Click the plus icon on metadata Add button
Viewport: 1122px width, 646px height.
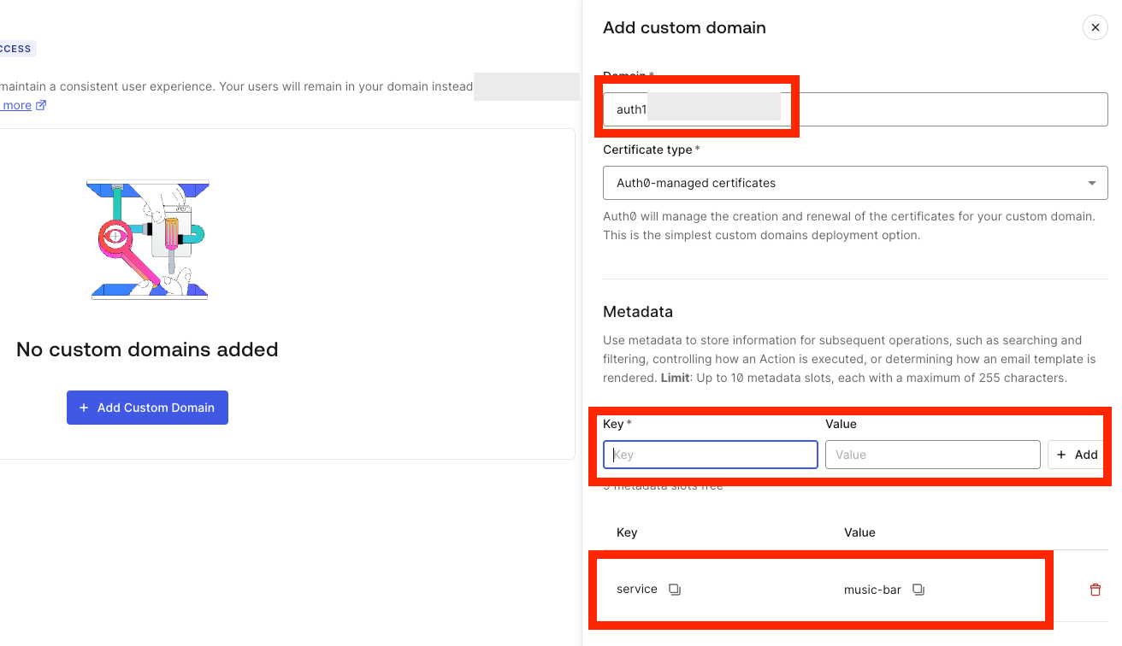pyautogui.click(x=1061, y=455)
